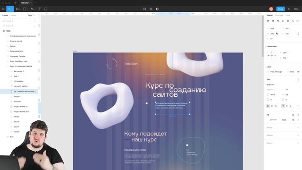Screen dimensions: 302x170
Task: Align selection to the bottom
Action: (293, 21)
